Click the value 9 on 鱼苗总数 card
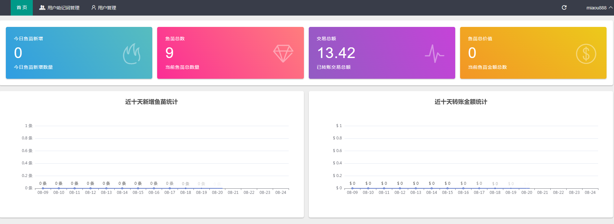Viewport: 614px width, 224px height. point(169,53)
